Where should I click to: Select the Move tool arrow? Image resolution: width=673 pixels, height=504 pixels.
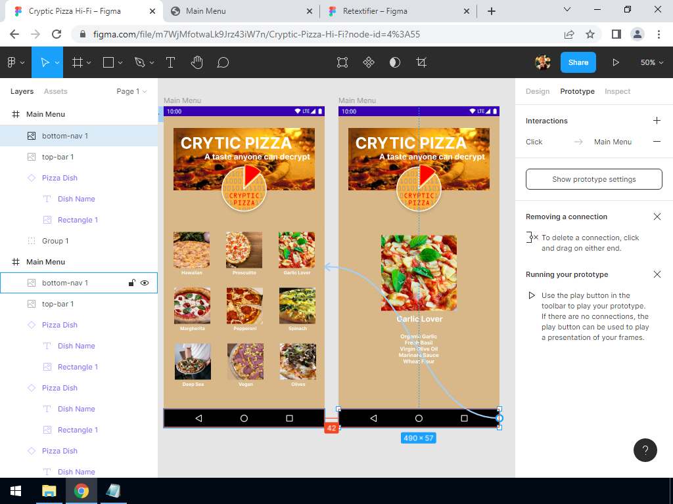point(45,62)
